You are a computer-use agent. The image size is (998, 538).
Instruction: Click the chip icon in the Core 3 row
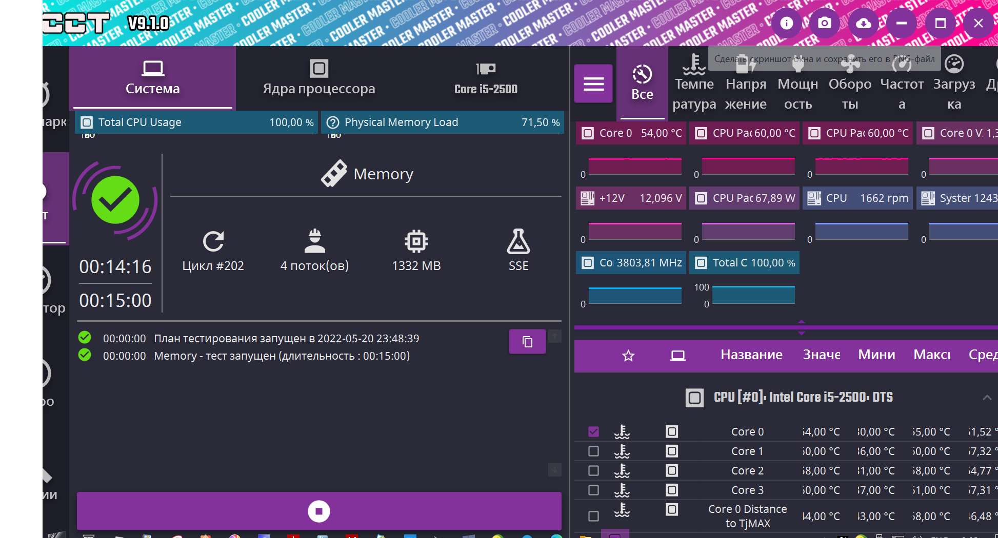[672, 490]
